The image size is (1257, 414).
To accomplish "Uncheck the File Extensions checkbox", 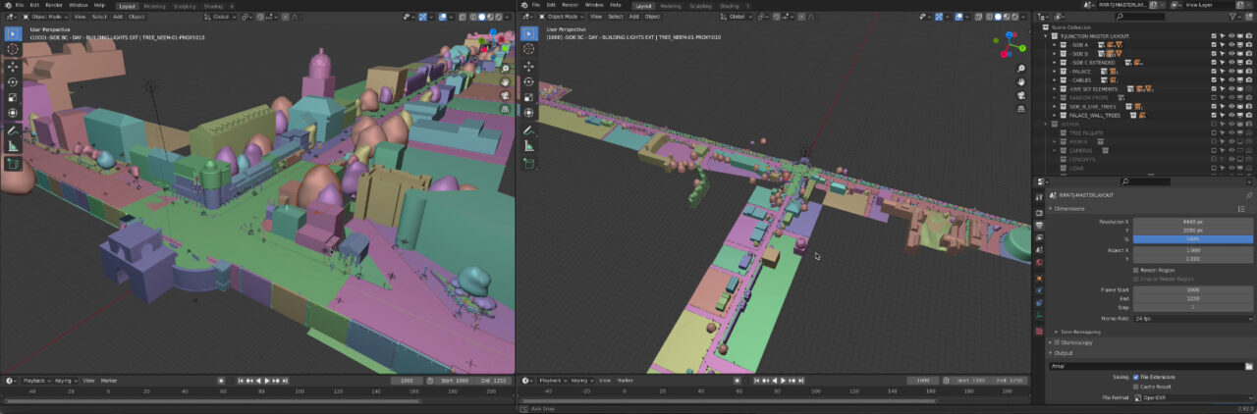I will (x=1136, y=377).
